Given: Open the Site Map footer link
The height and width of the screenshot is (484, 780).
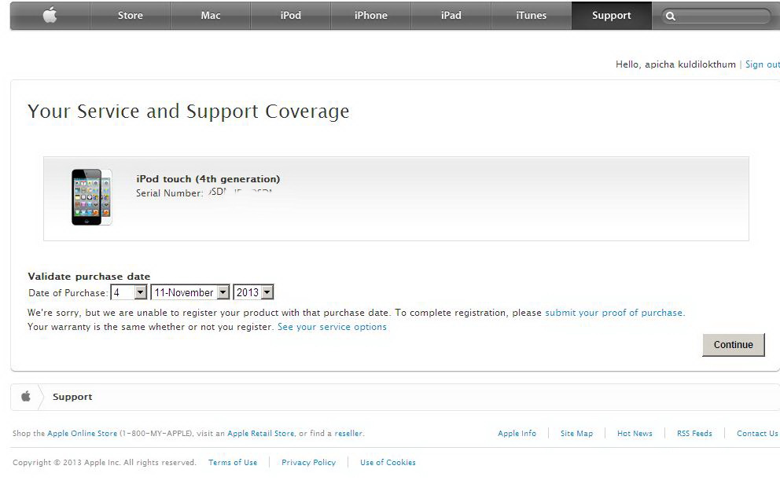Looking at the screenshot, I should pos(576,433).
